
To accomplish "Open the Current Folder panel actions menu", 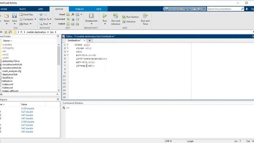I will point(58,36).
